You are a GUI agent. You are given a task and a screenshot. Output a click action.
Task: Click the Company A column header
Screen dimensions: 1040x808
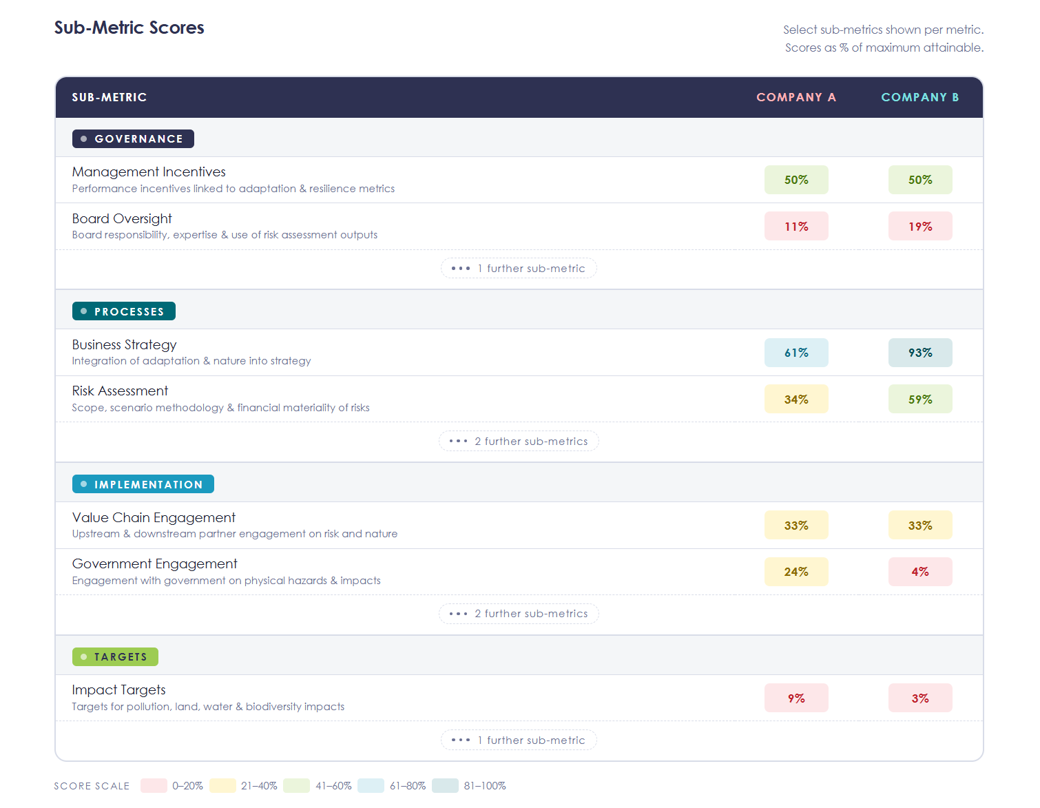pos(796,98)
